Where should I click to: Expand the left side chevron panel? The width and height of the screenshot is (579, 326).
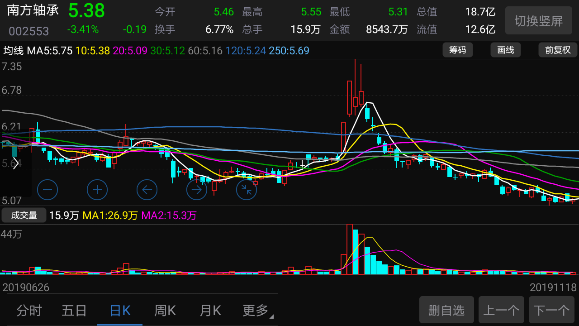point(16,163)
